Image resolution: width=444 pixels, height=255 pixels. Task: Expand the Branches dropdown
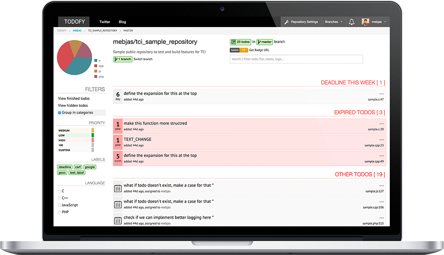[333, 22]
